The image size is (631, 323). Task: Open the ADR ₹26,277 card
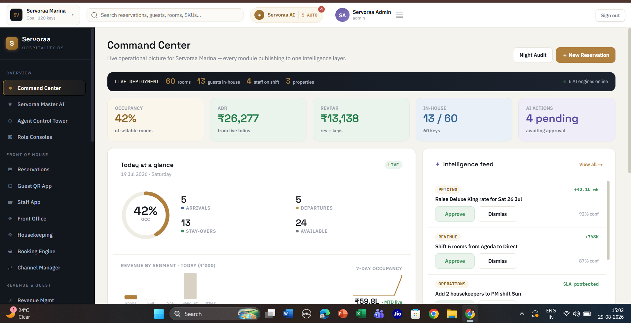click(x=258, y=120)
